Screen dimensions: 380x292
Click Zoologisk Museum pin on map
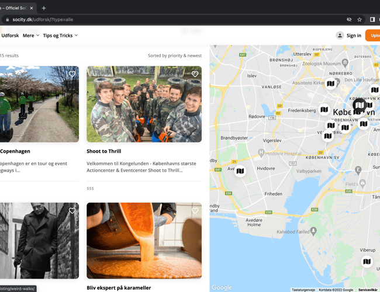coord(345,62)
